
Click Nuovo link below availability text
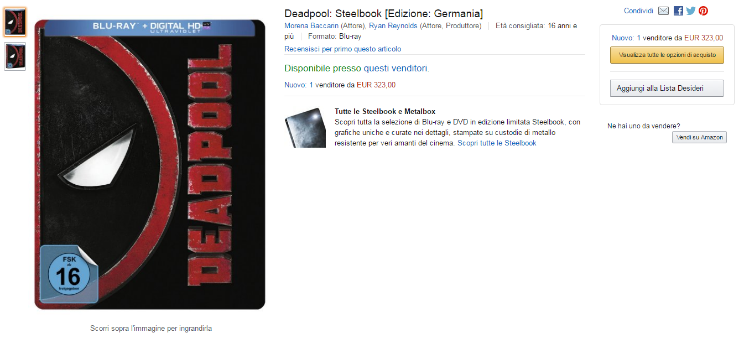(295, 85)
